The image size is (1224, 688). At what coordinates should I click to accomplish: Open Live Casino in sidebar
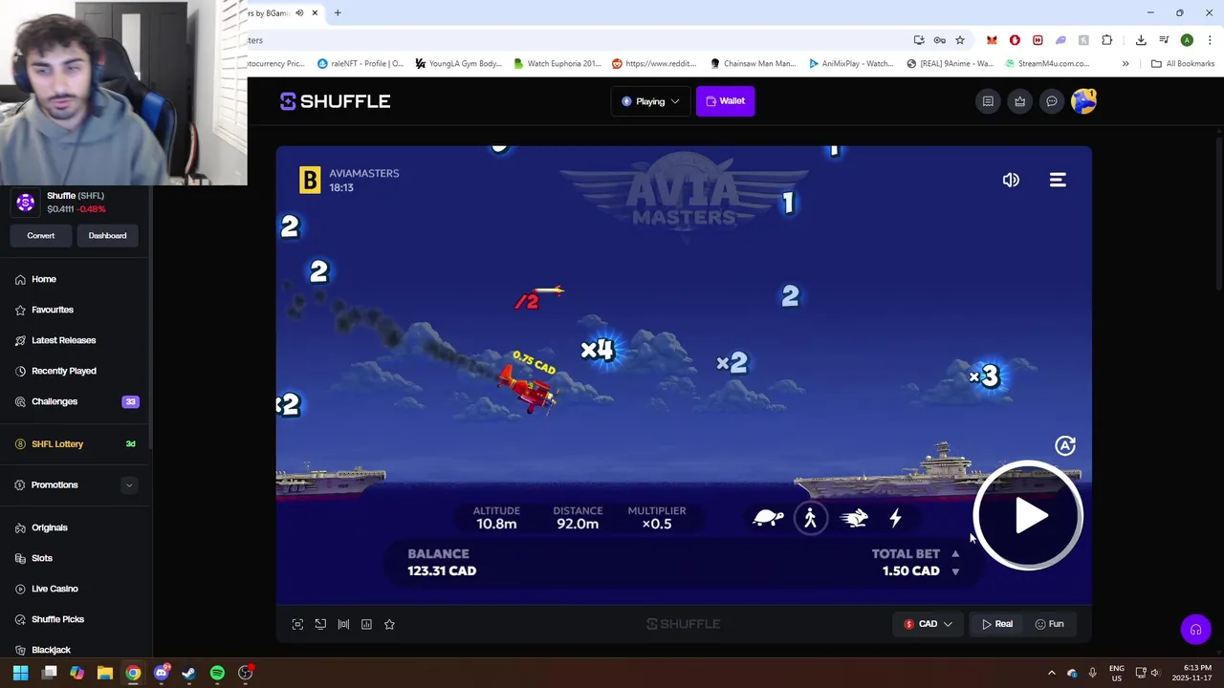(55, 589)
